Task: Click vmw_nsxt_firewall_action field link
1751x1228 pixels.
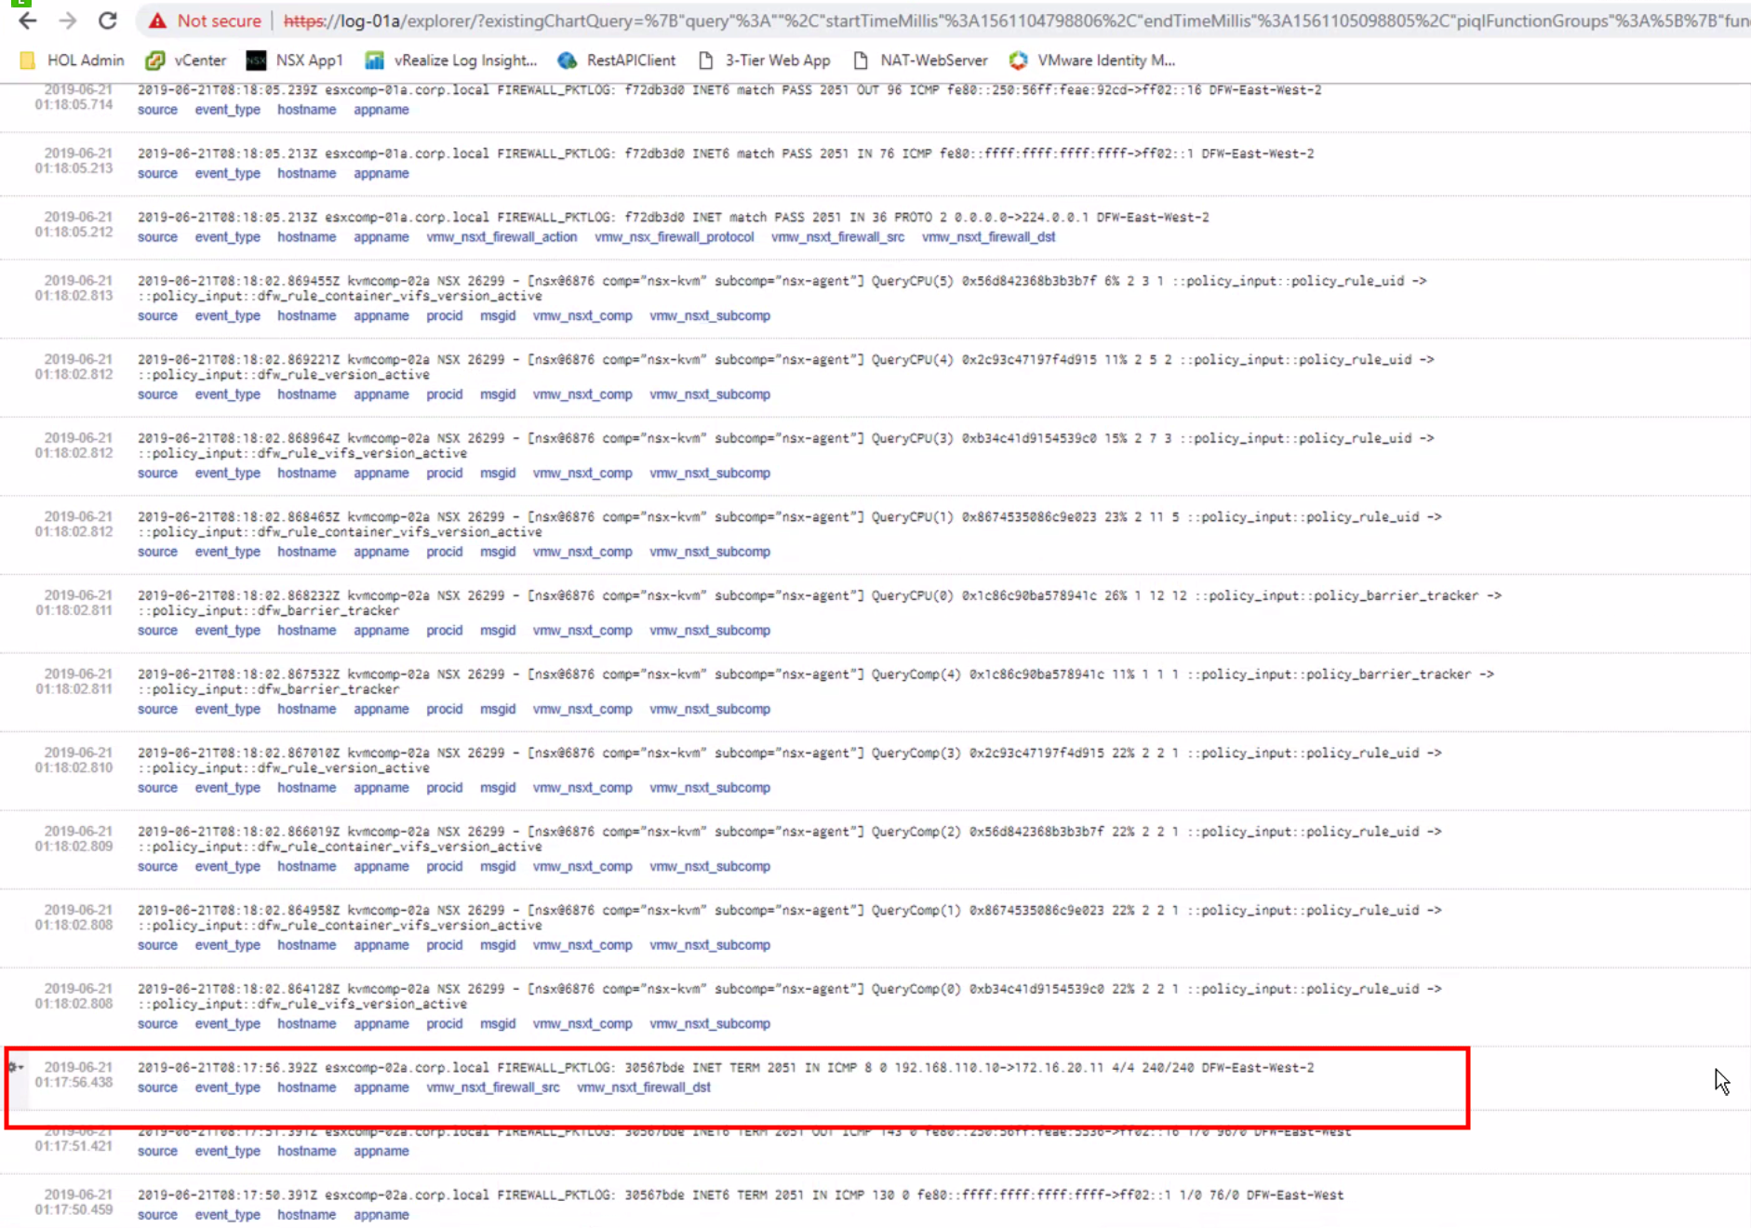Action: pos(501,237)
